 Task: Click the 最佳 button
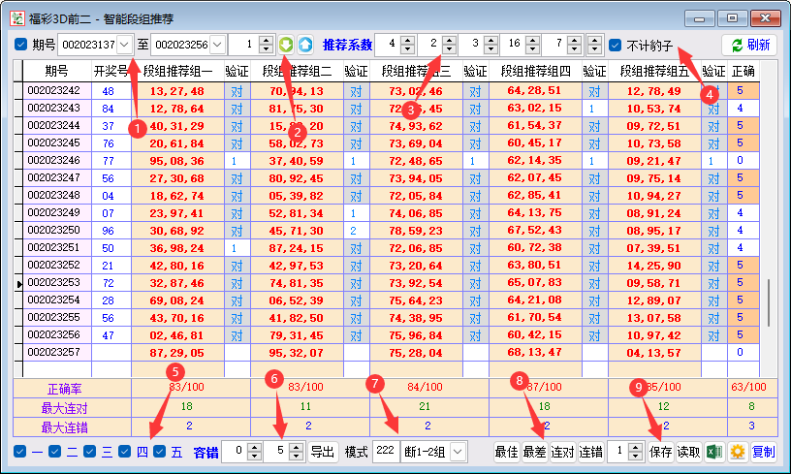[x=506, y=452]
